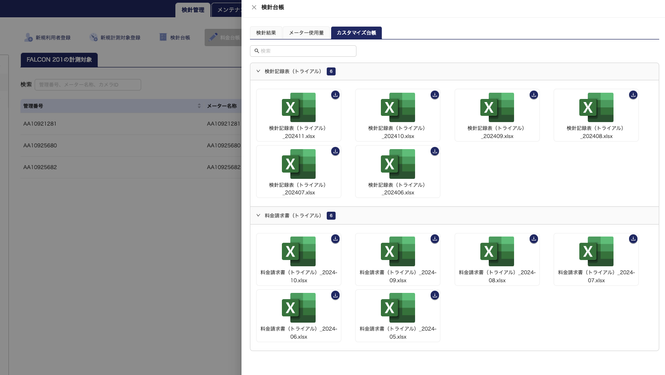The width and height of the screenshot is (665, 375).
Task: Download 検針記録表（トライアル）_202406.xlsx
Action: [x=435, y=151]
